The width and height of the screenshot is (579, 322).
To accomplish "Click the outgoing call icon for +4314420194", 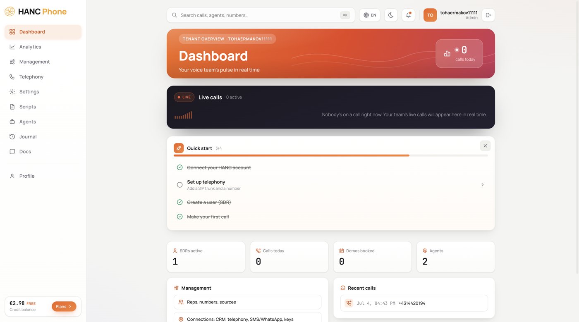I will pyautogui.click(x=349, y=303).
